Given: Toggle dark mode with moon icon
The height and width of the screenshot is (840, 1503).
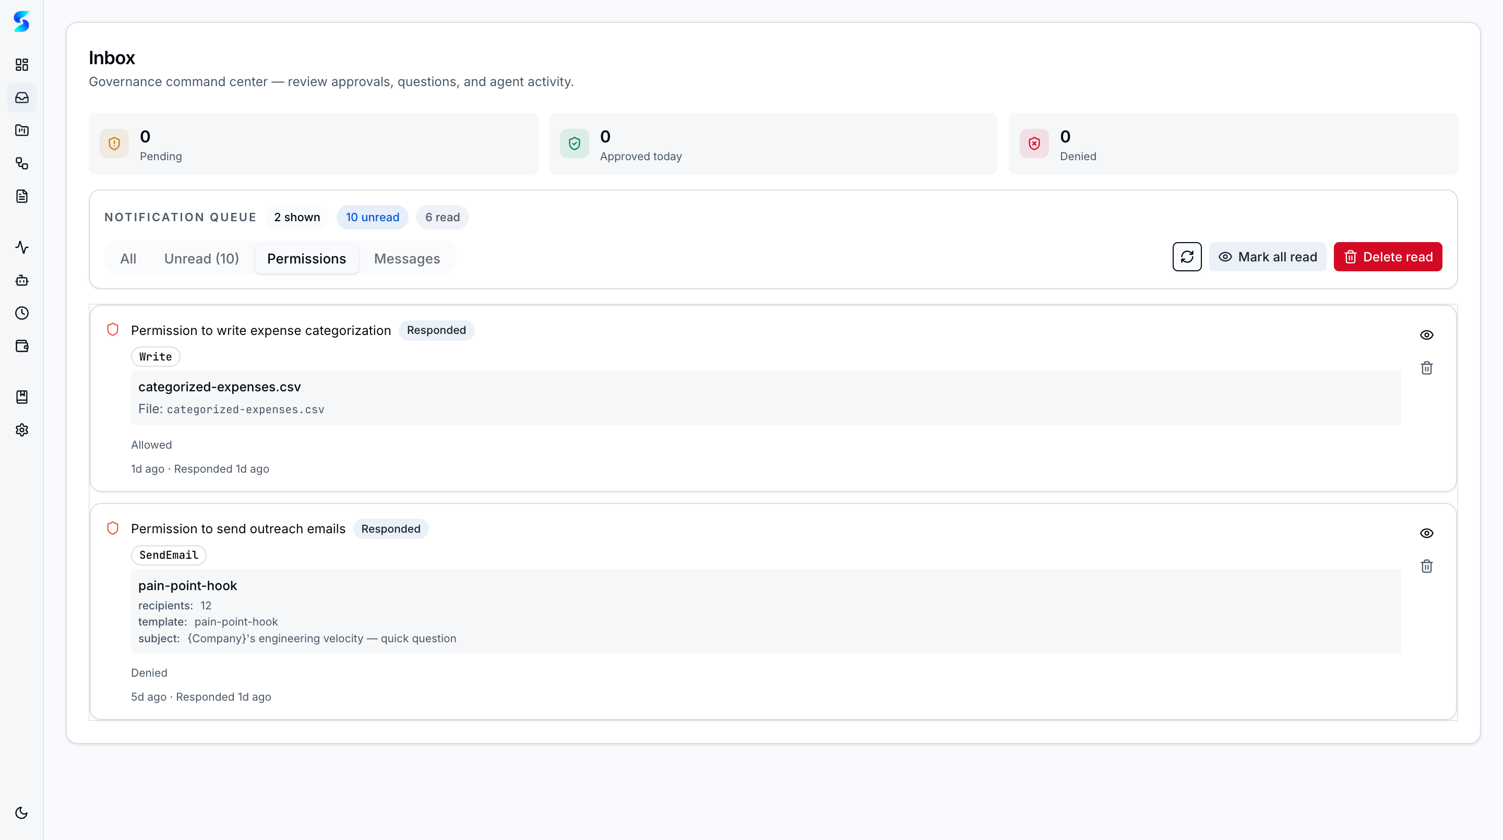Looking at the screenshot, I should pyautogui.click(x=21, y=812).
